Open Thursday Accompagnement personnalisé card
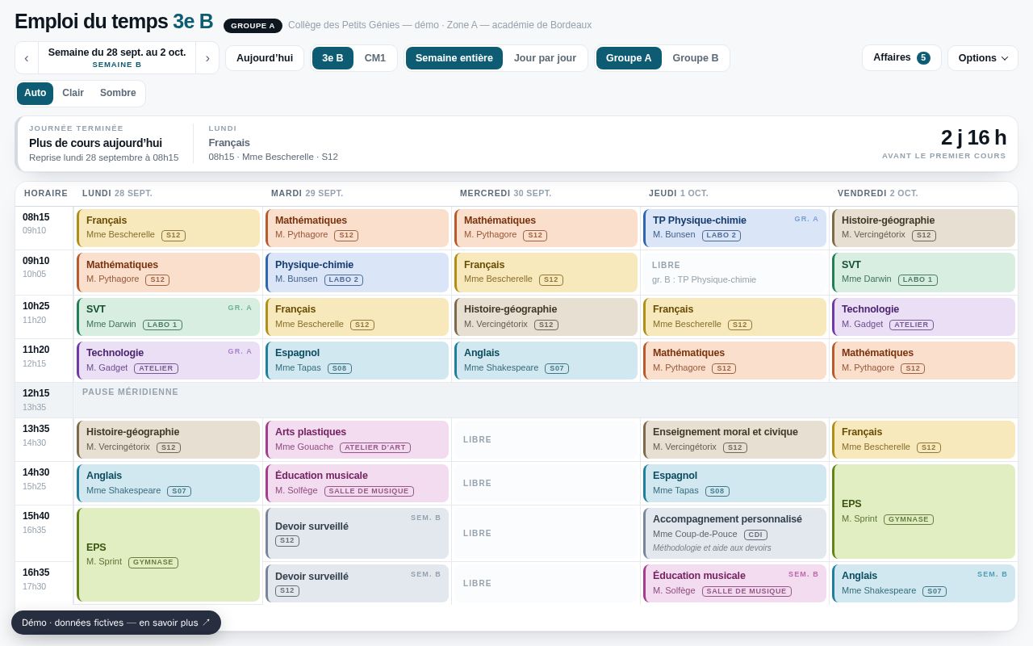Image resolution: width=1033 pixels, height=646 pixels. [734, 534]
